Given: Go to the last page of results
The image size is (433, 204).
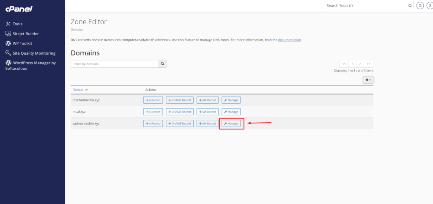Looking at the screenshot, I should (369, 64).
